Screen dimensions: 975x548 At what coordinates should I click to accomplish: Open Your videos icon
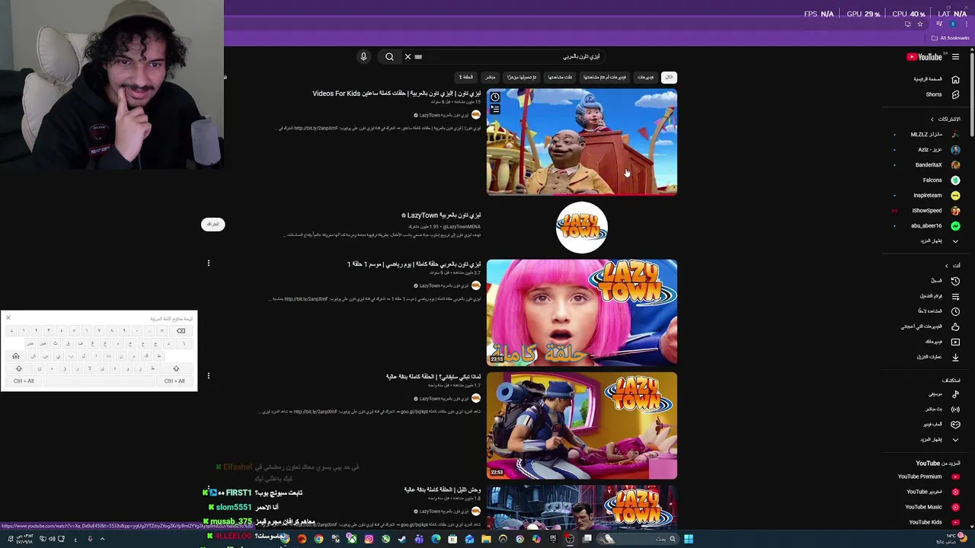pos(955,342)
